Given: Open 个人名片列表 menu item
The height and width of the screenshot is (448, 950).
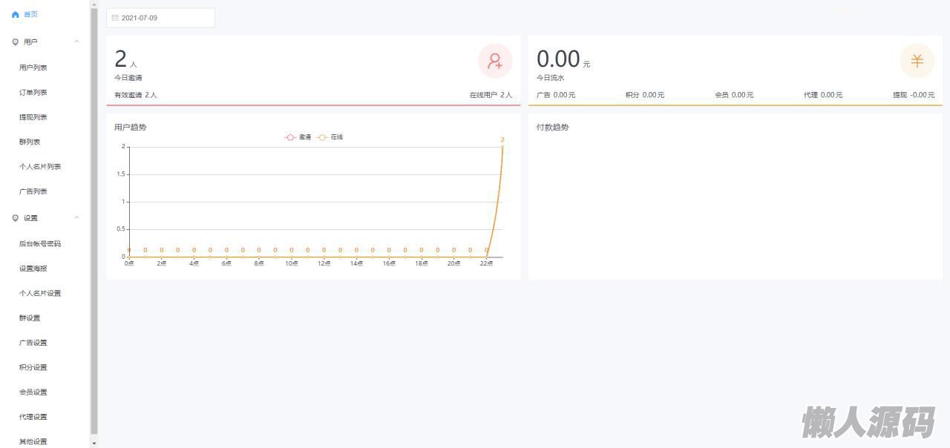Looking at the screenshot, I should click(x=40, y=167).
